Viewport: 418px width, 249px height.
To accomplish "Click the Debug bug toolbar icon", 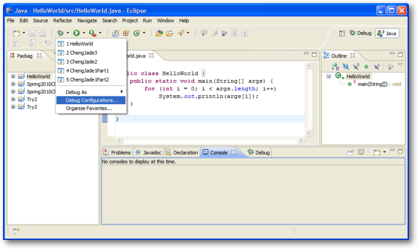I will [61, 33].
